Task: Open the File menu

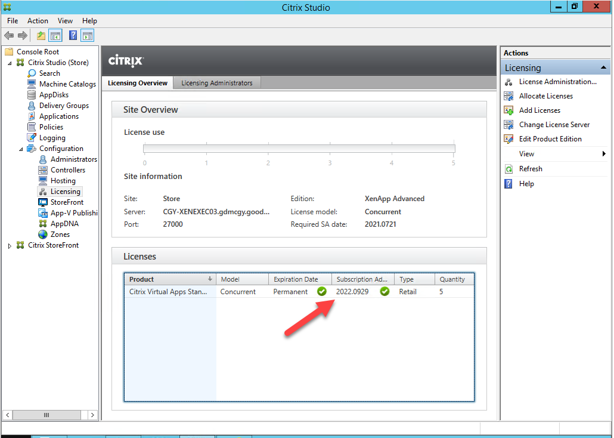Action: point(13,21)
